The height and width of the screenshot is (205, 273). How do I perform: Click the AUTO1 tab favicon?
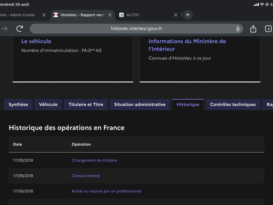121,15
